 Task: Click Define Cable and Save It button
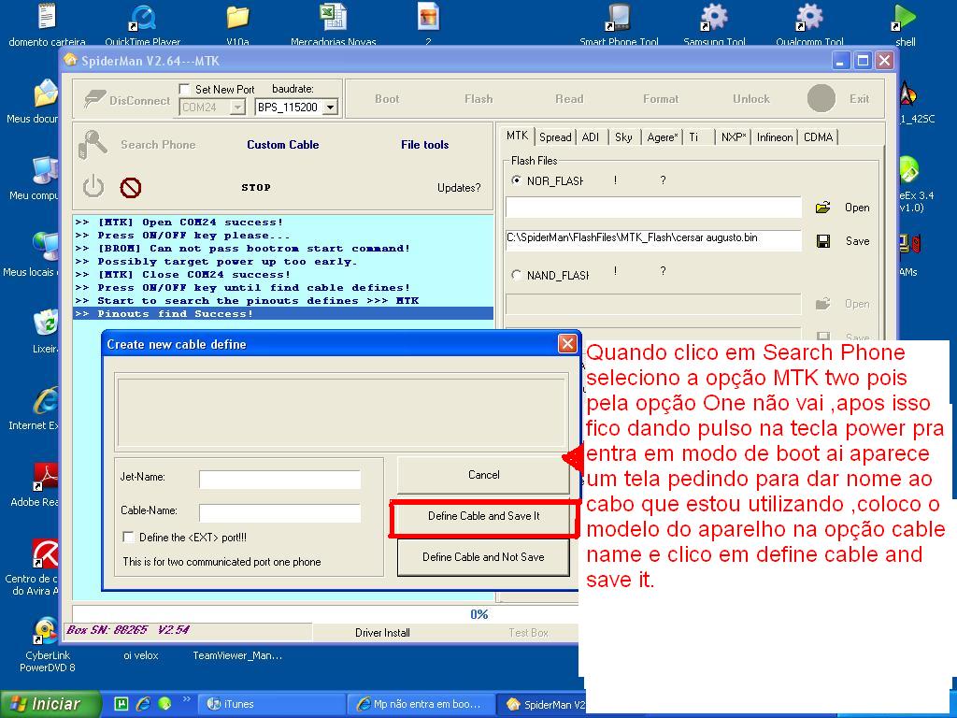[483, 516]
